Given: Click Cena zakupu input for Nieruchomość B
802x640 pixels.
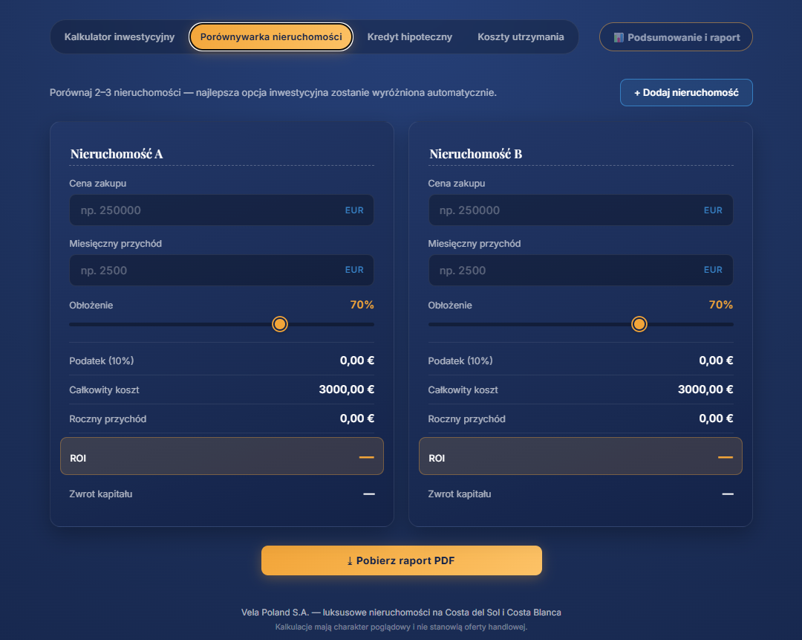Looking at the screenshot, I should coord(581,210).
